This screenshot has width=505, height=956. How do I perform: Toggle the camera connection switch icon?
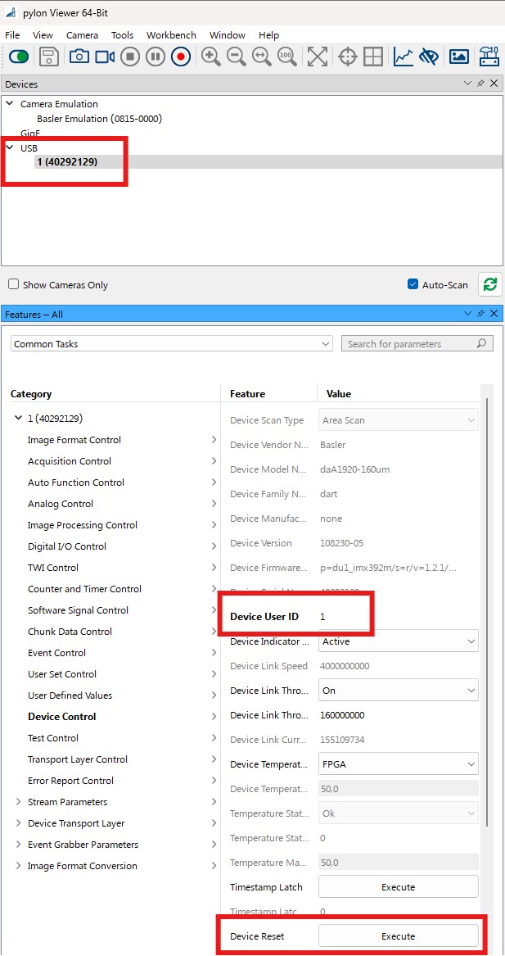pos(19,57)
